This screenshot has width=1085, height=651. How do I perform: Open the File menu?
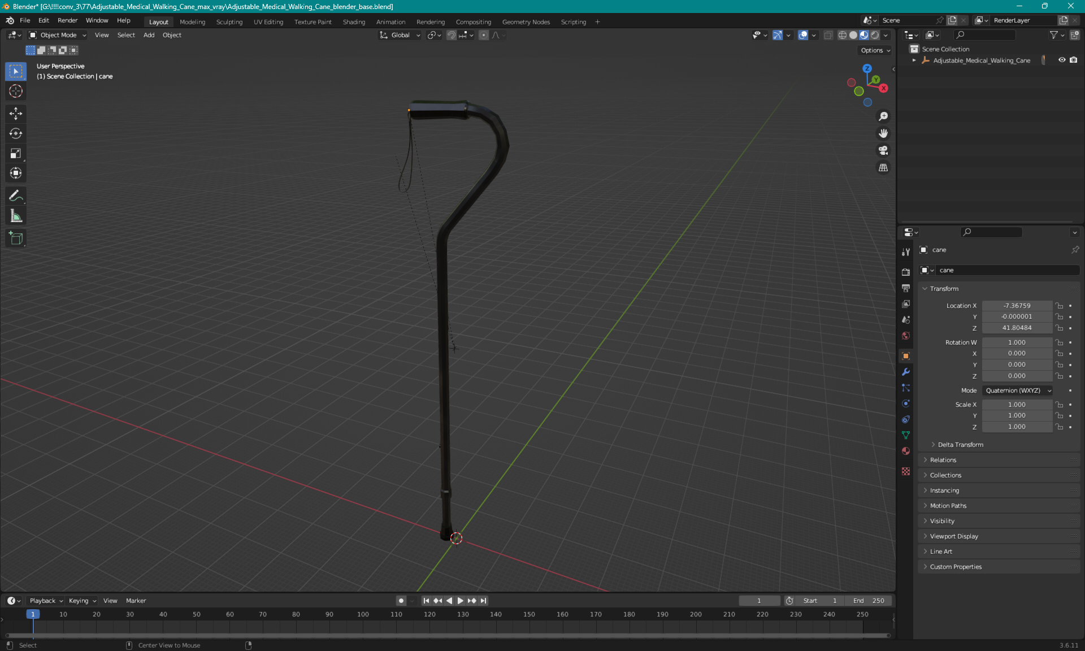[25, 20]
